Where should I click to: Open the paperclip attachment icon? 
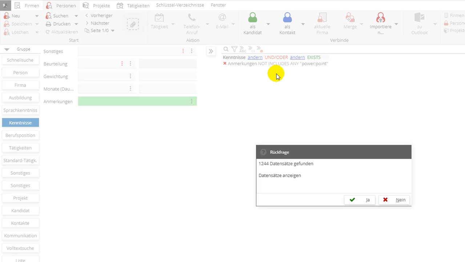point(133,24)
